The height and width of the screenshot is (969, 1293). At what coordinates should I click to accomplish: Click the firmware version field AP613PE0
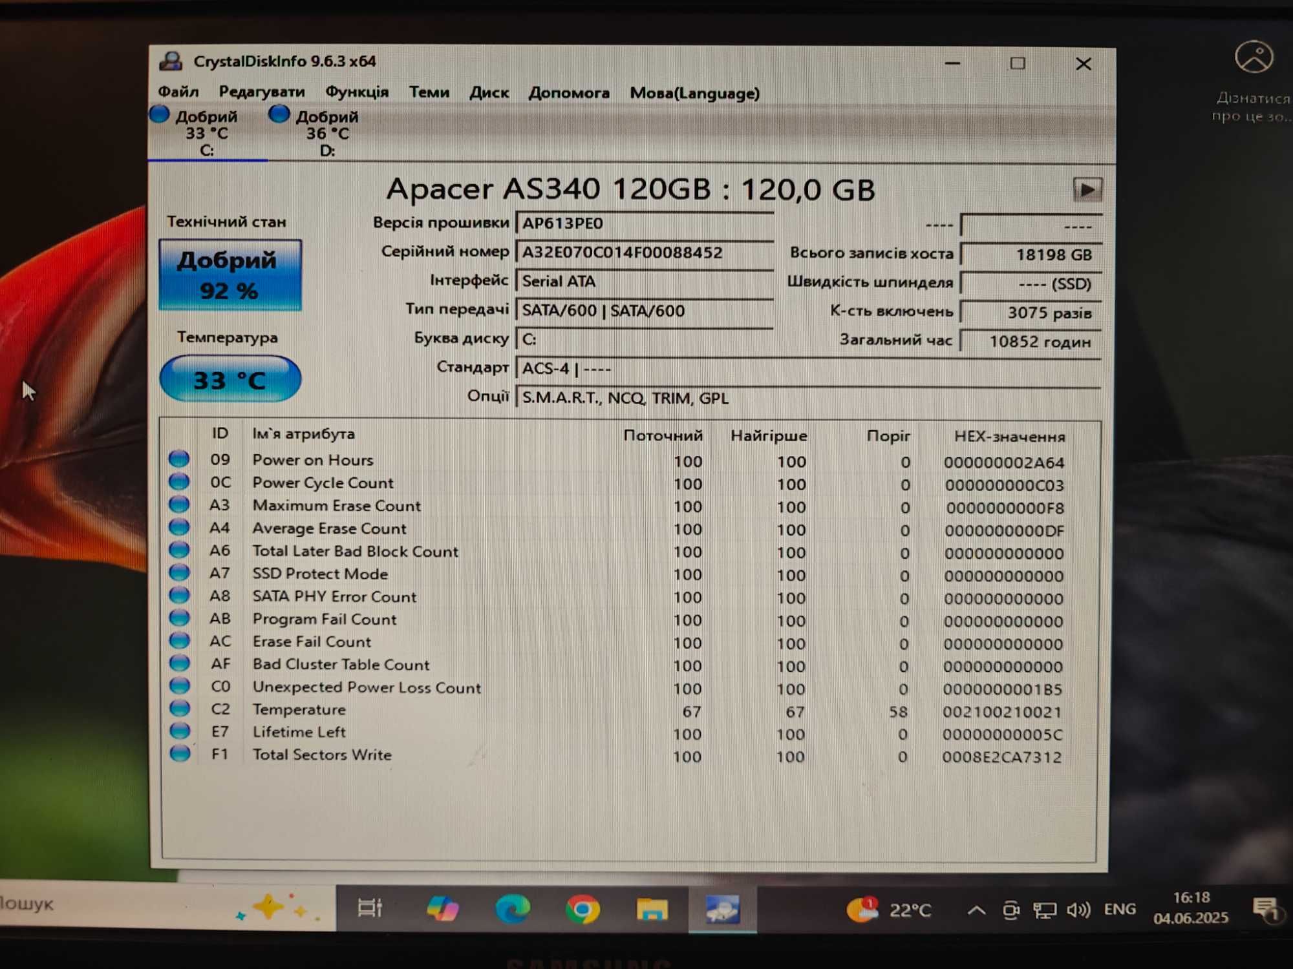(x=645, y=224)
